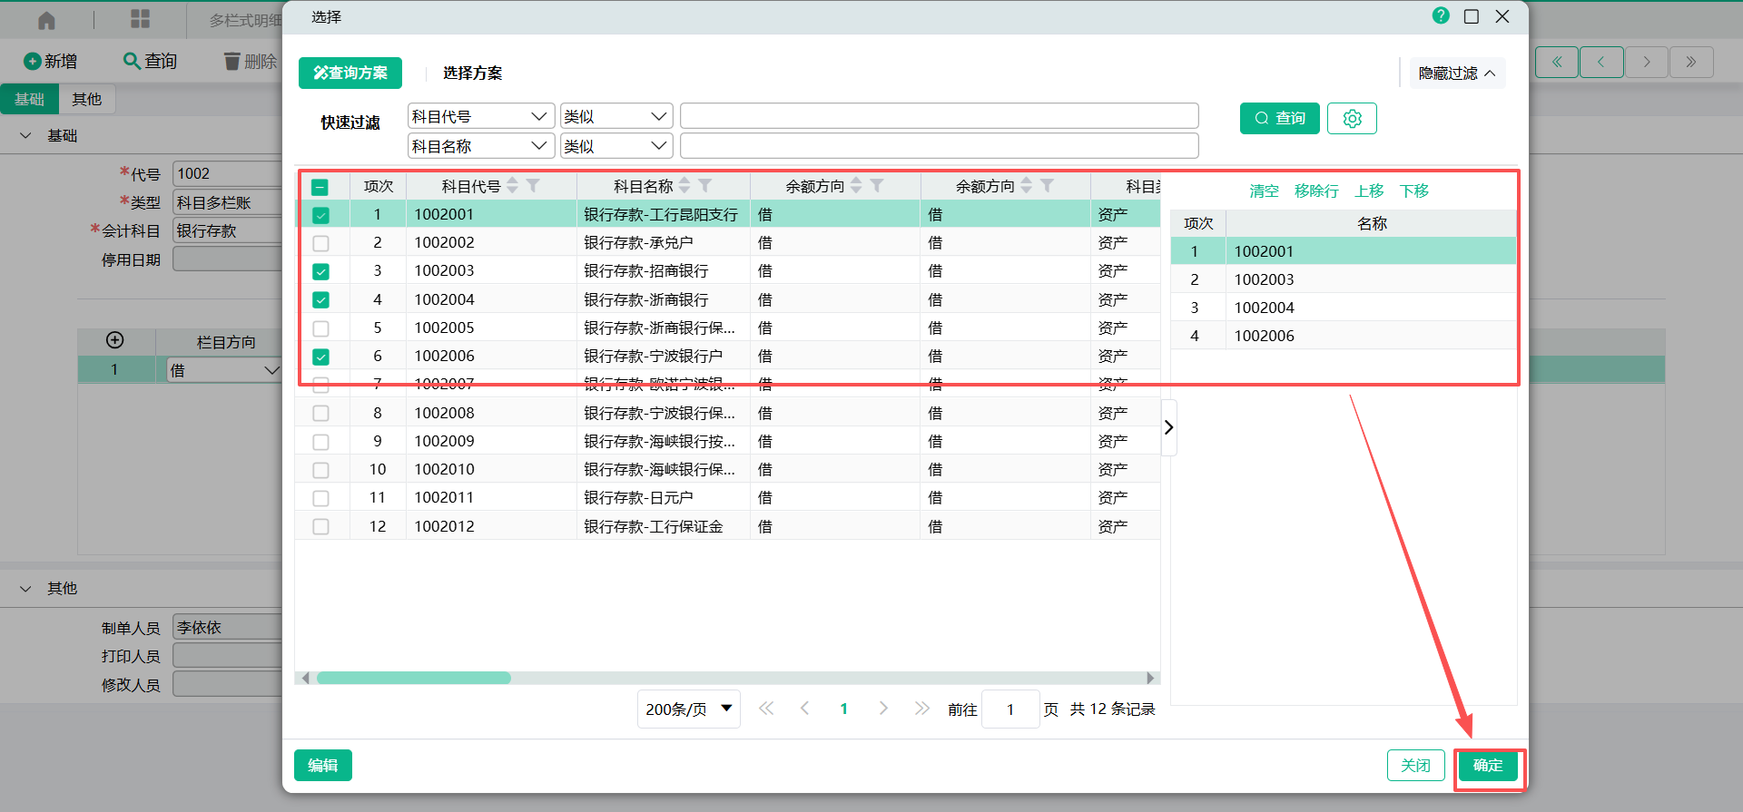1743x812 pixels.
Task: Click the 科目名称 filter text input
Action: [x=939, y=146]
